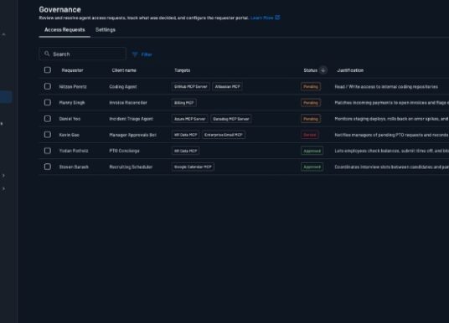This screenshot has height=323, width=449.
Task: Sort the table with the Status arrow icon
Action: (323, 70)
